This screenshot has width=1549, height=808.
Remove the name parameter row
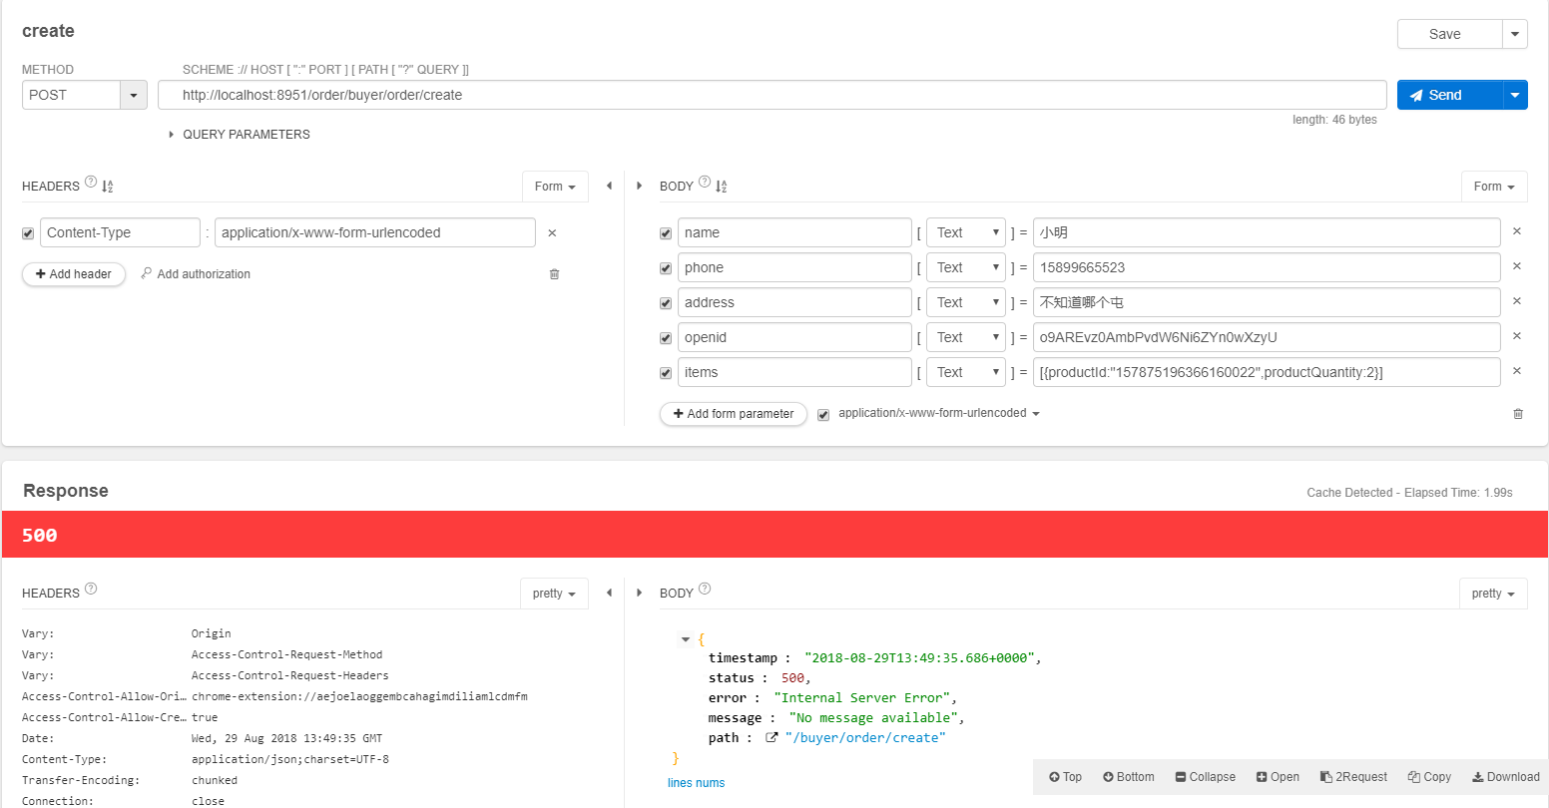(x=1517, y=231)
